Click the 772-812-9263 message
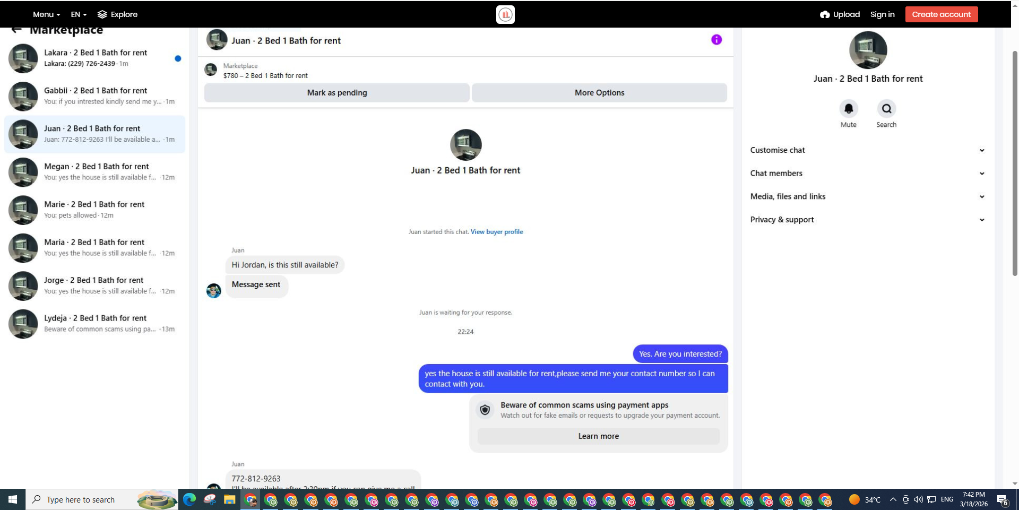The width and height of the screenshot is (1019, 510). tap(323, 479)
